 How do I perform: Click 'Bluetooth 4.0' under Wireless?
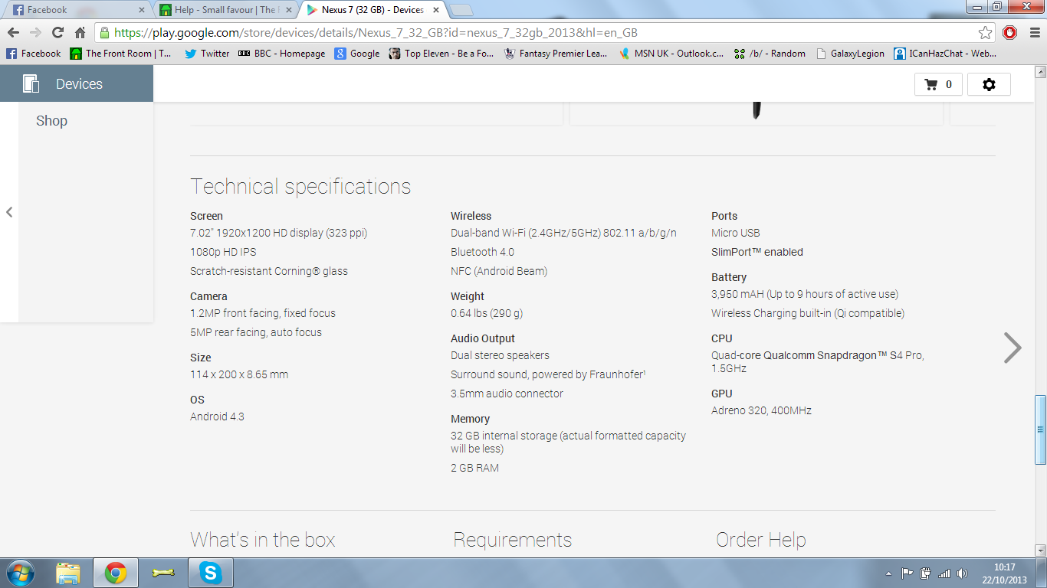click(x=482, y=252)
